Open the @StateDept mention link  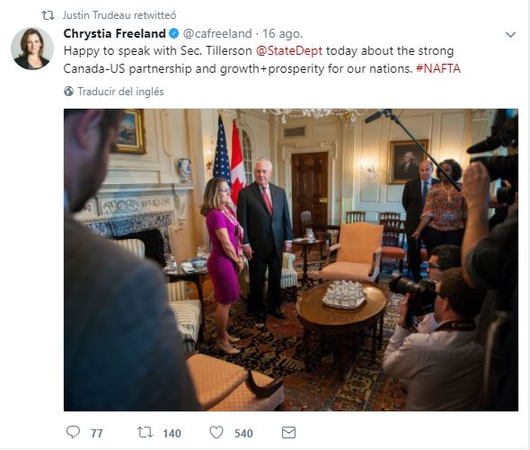(x=289, y=50)
